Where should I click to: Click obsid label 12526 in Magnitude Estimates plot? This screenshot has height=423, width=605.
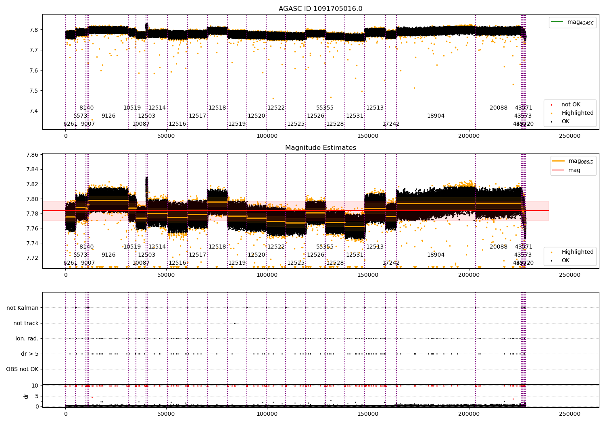tap(316, 255)
